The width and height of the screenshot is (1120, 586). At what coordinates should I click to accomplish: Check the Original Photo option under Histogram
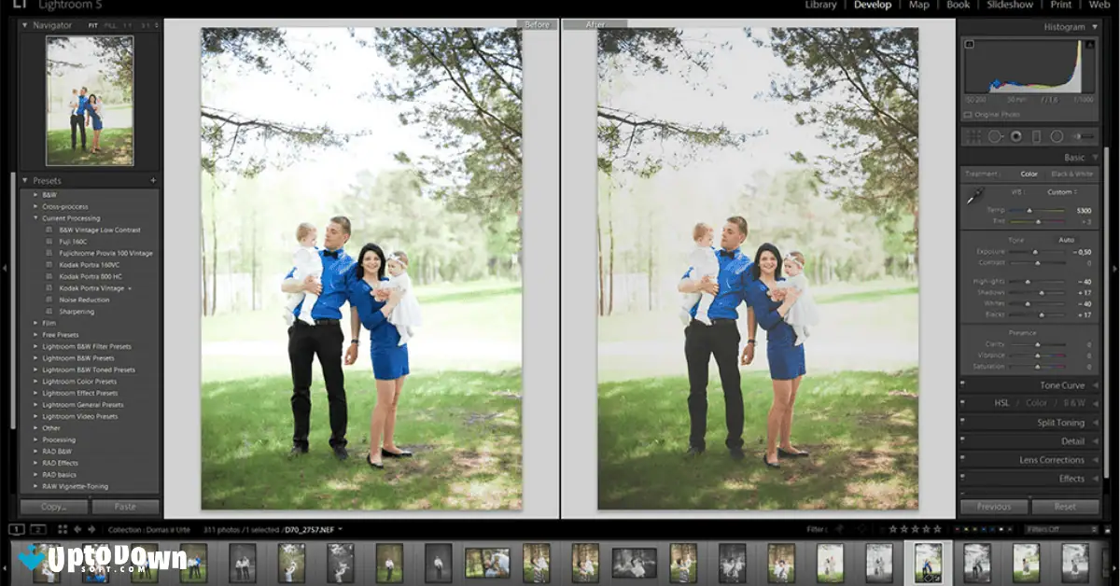966,115
